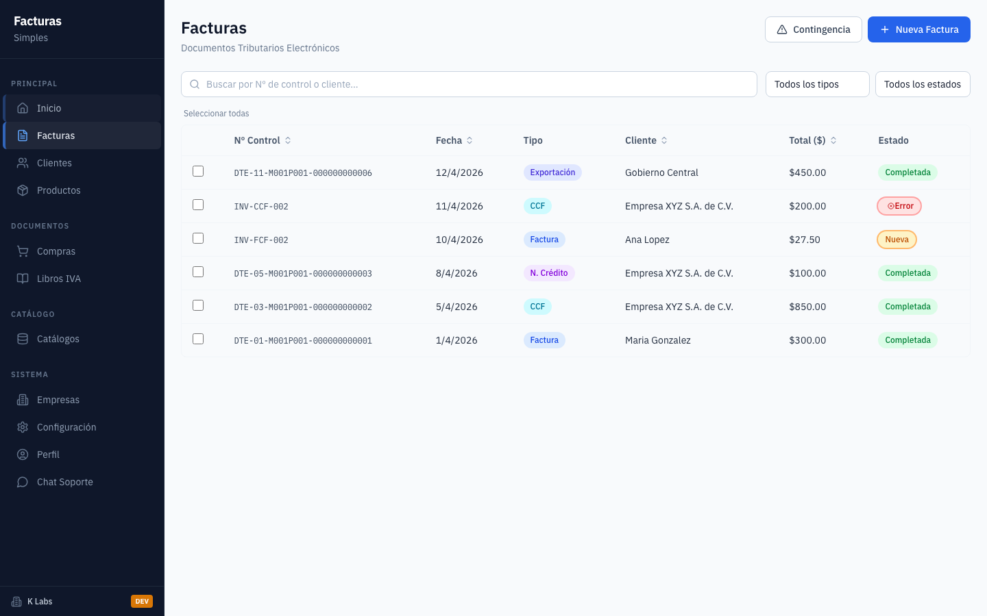The width and height of the screenshot is (987, 616).
Task: Click control number DTE-11-M001P001-000000000006
Action: click(303, 173)
